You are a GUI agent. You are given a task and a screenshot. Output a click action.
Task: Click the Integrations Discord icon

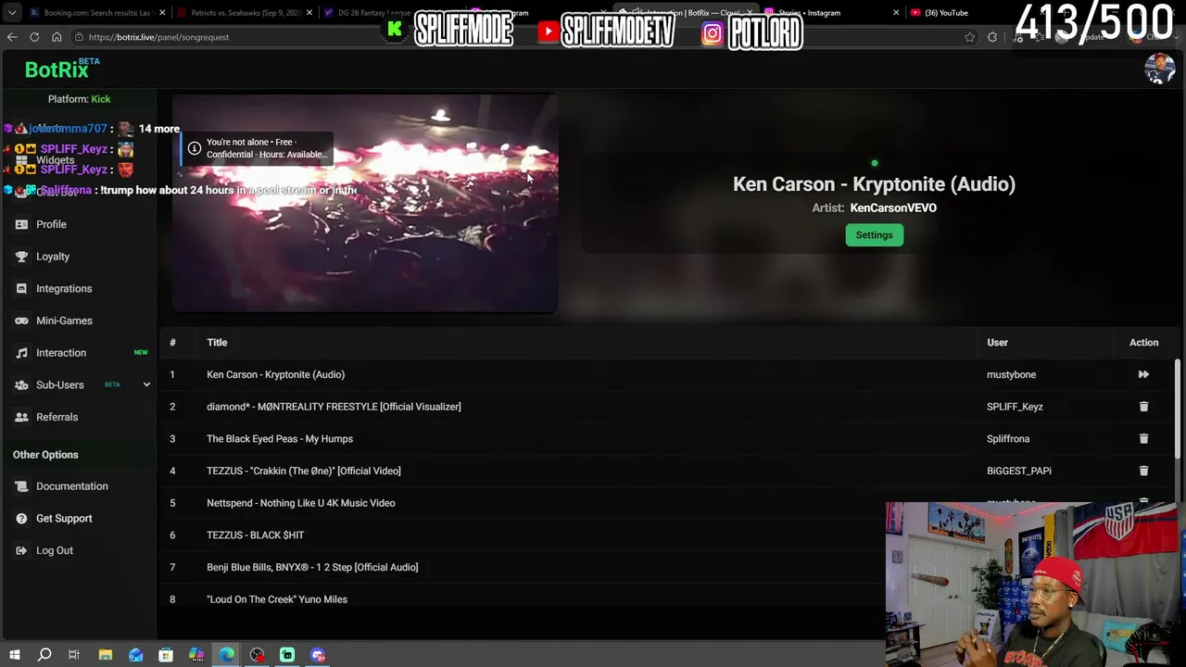click(x=21, y=289)
